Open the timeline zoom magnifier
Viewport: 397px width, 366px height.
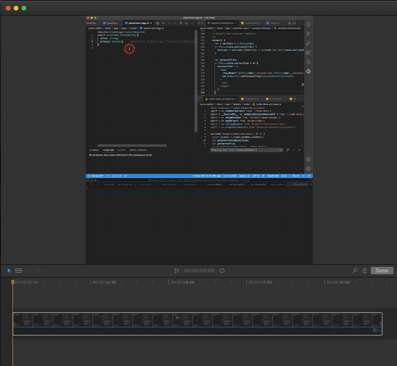tap(355, 270)
